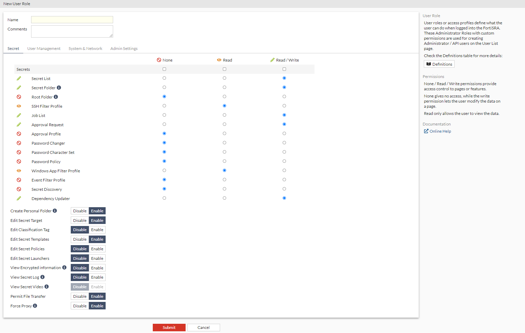The image size is (525, 333).
Task: Set Secret List permission to None
Action: (x=164, y=78)
